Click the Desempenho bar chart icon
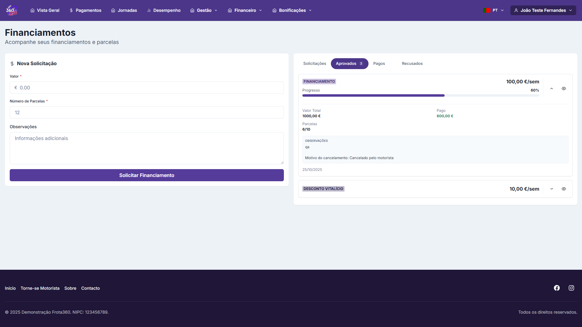 tap(149, 10)
